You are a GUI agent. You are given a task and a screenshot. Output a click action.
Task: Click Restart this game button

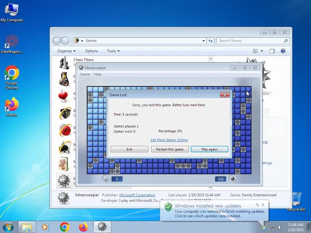pos(170,149)
